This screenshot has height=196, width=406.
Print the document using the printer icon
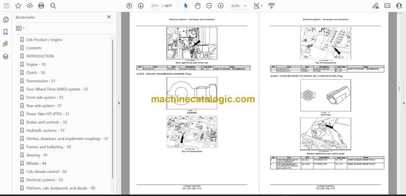pyautogui.click(x=41, y=6)
